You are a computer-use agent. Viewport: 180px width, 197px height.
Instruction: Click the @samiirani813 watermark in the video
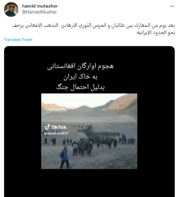coord(56,133)
